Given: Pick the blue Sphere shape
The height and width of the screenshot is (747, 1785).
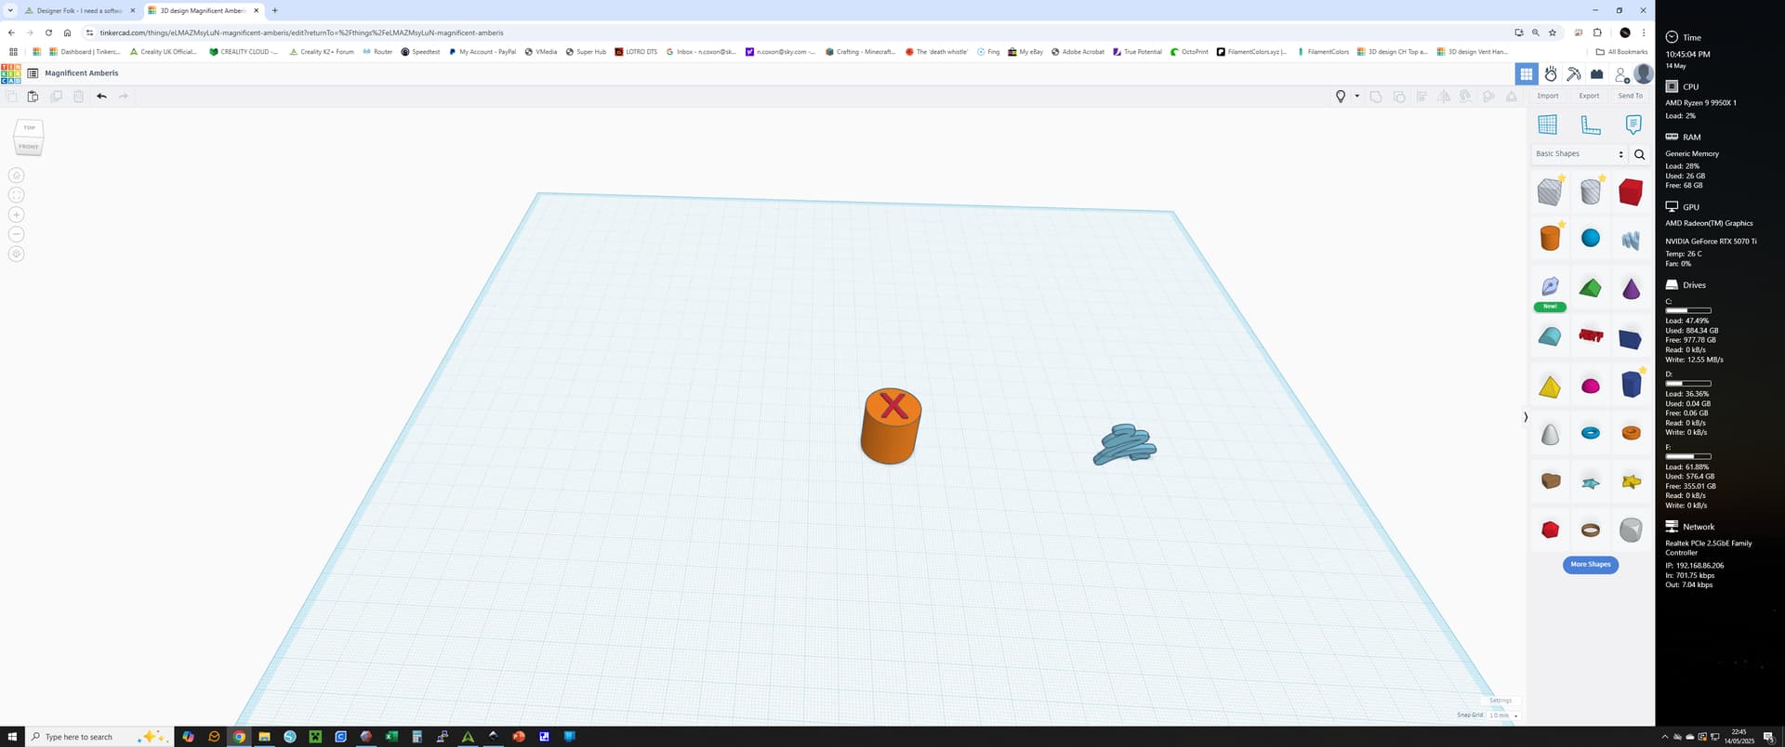Looking at the screenshot, I should pyautogui.click(x=1591, y=239).
